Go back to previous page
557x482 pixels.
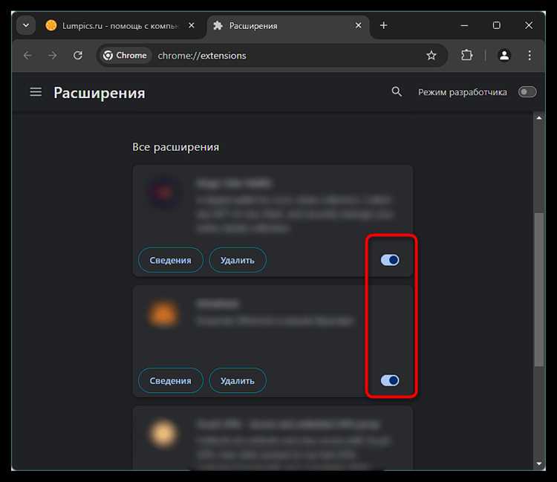pyautogui.click(x=27, y=56)
